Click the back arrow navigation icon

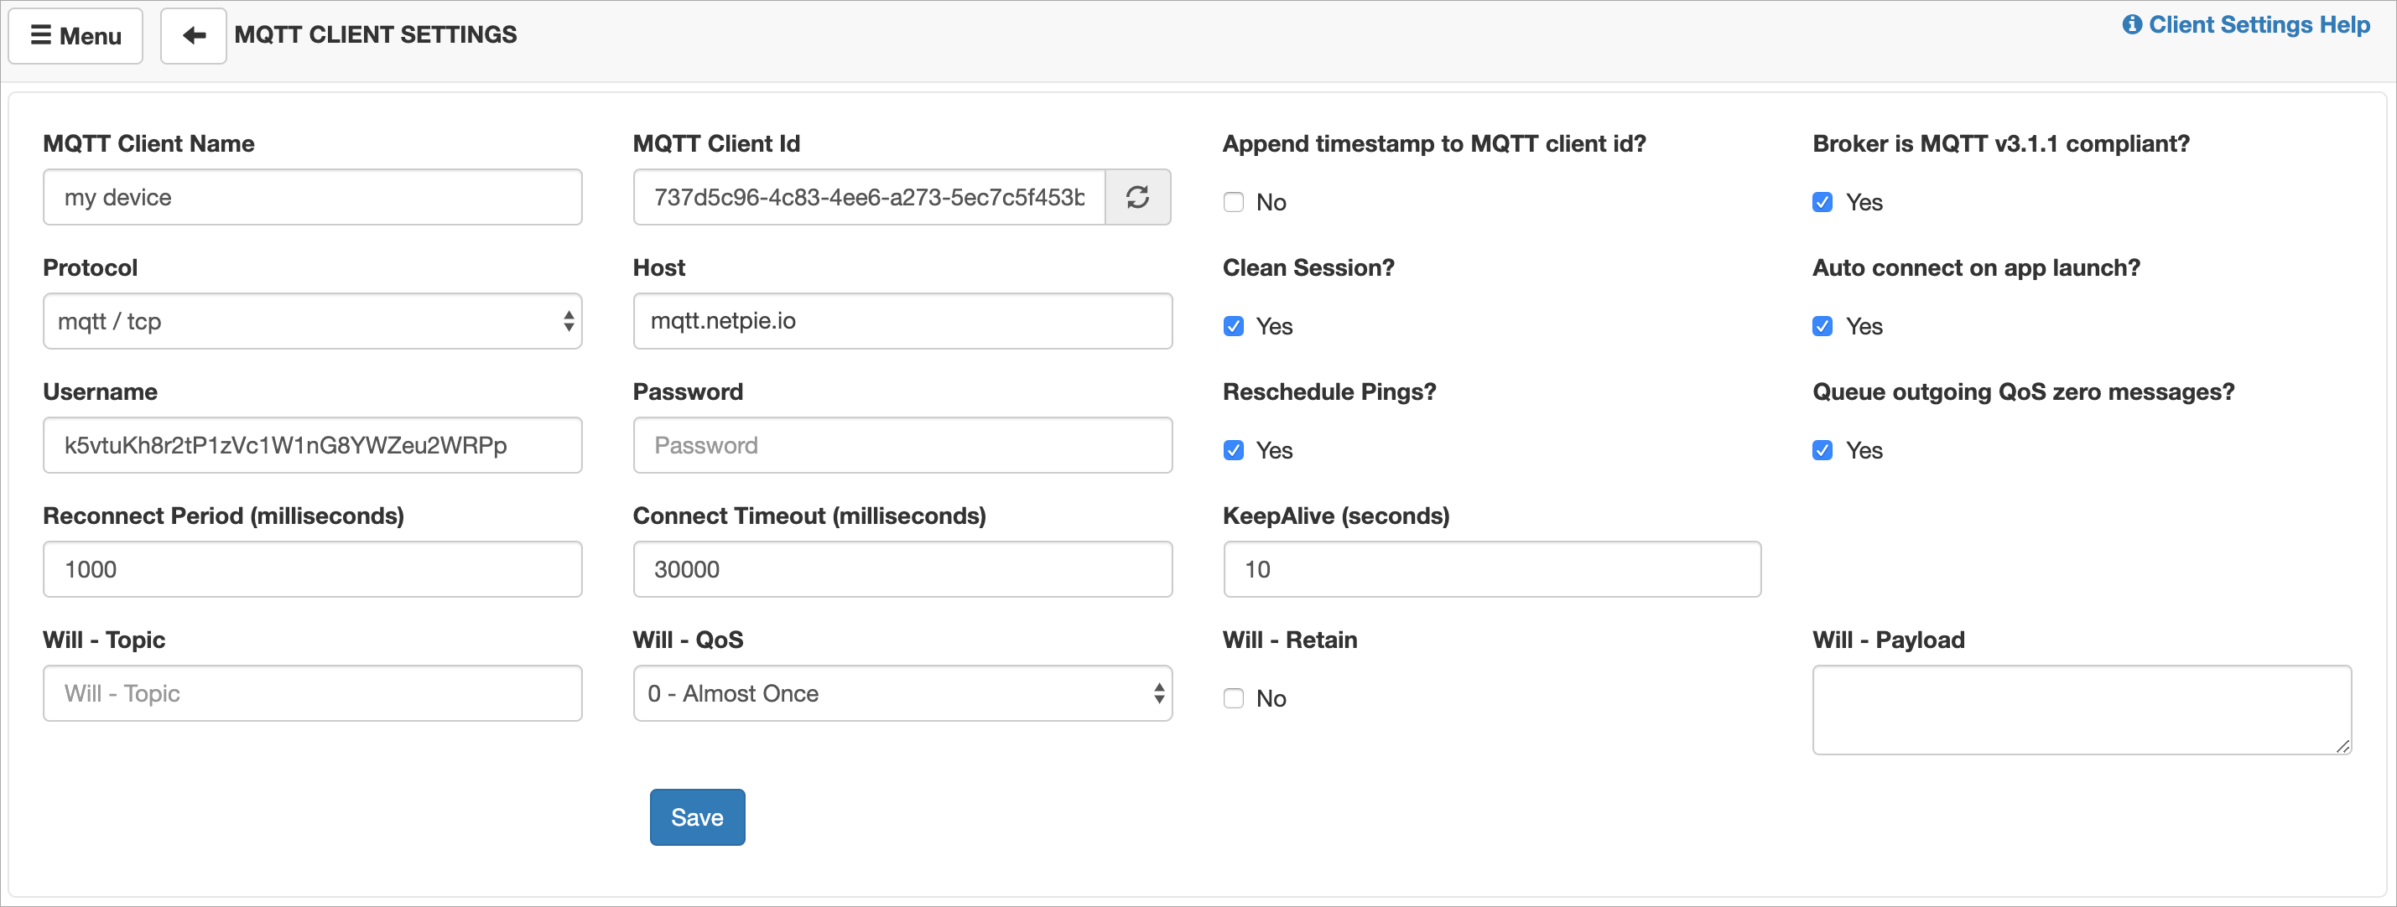[191, 35]
